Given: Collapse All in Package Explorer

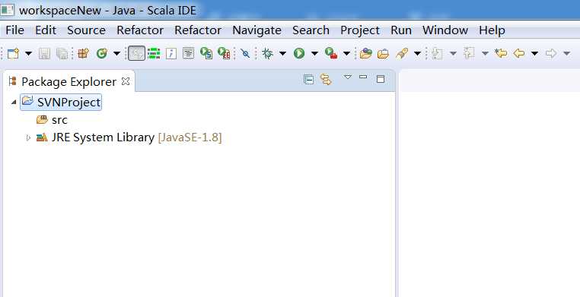Looking at the screenshot, I should click(x=308, y=79).
